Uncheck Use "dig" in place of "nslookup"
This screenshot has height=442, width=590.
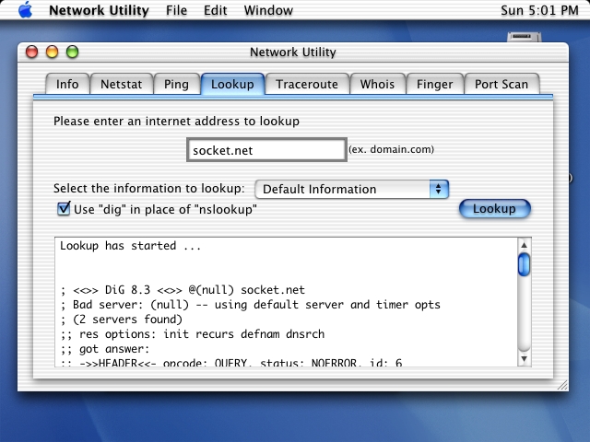pos(64,209)
